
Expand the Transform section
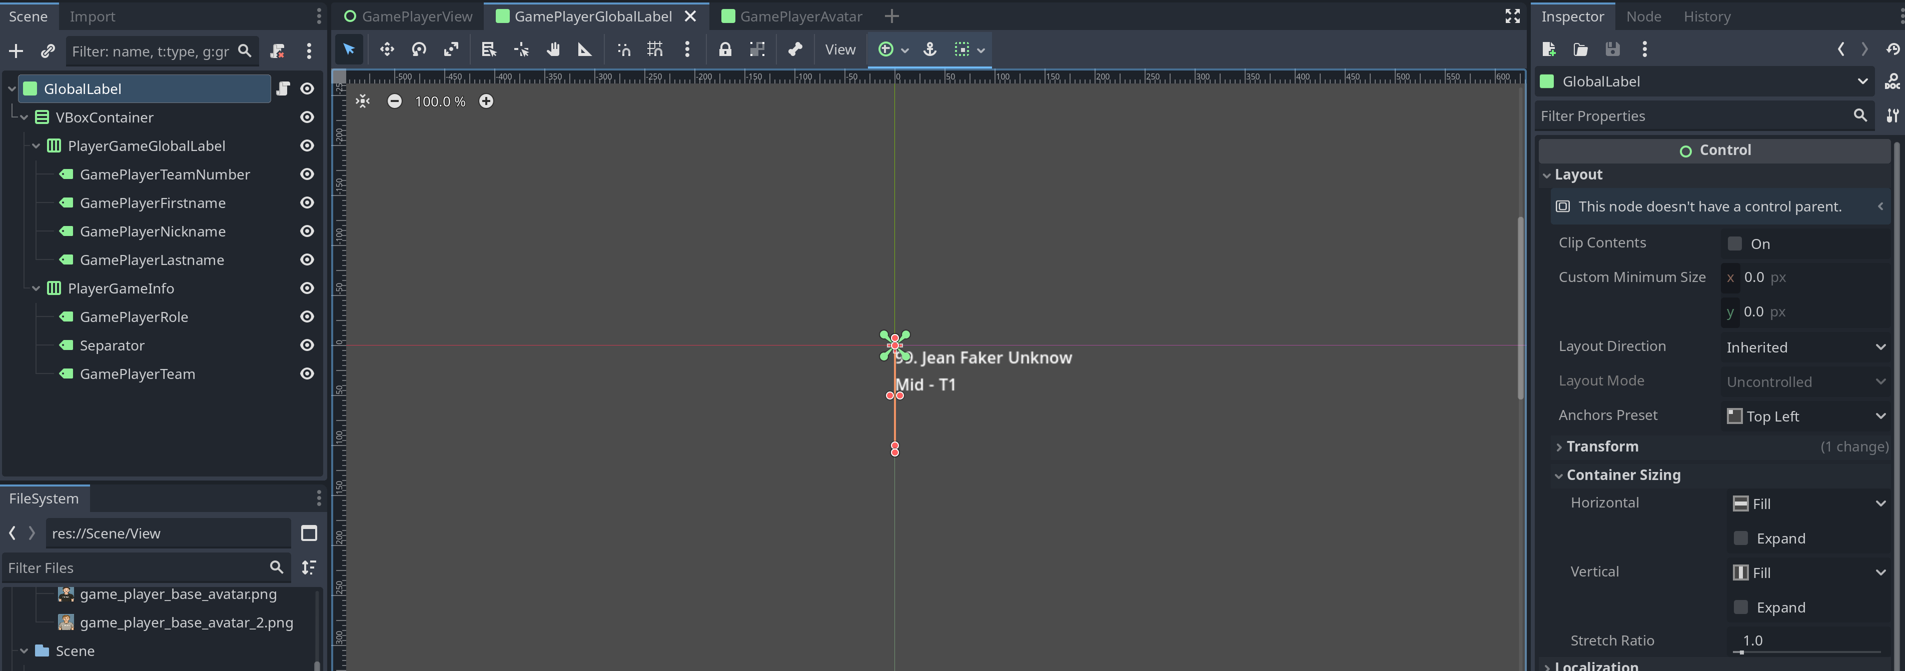point(1720,446)
